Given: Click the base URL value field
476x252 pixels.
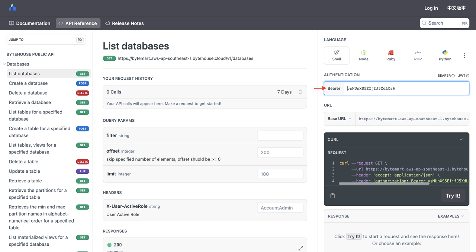Looking at the screenshot, I should click(x=412, y=119).
